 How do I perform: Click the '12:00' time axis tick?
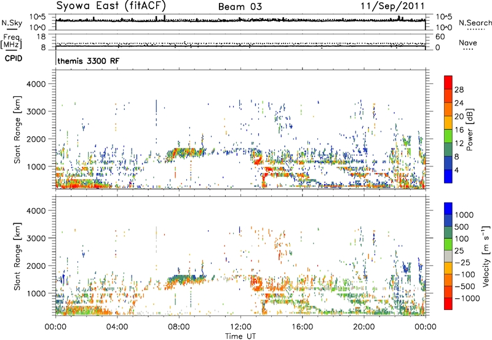[240, 327]
